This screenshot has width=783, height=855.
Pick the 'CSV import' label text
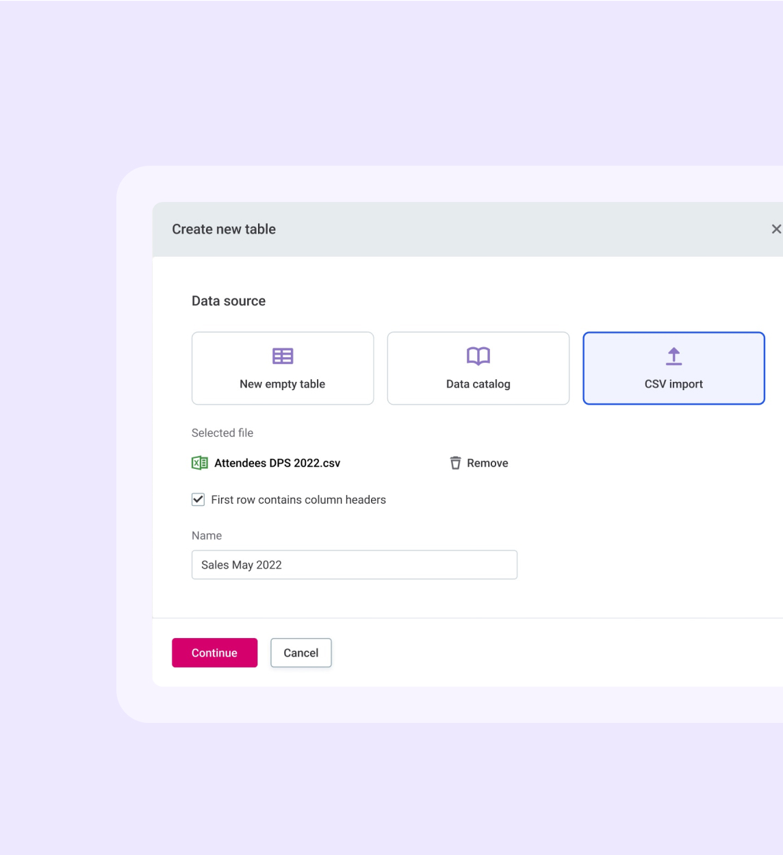(673, 384)
